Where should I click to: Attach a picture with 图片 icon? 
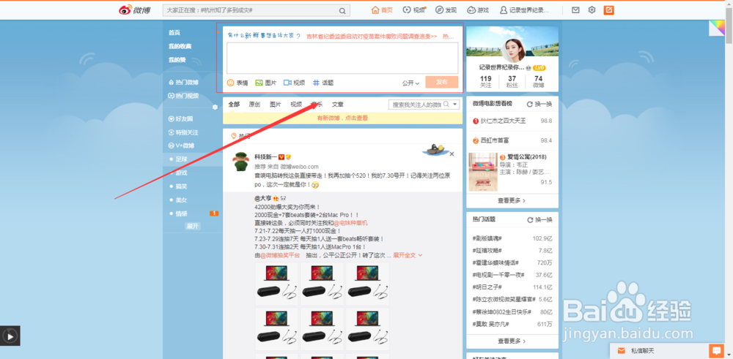pyautogui.click(x=265, y=83)
